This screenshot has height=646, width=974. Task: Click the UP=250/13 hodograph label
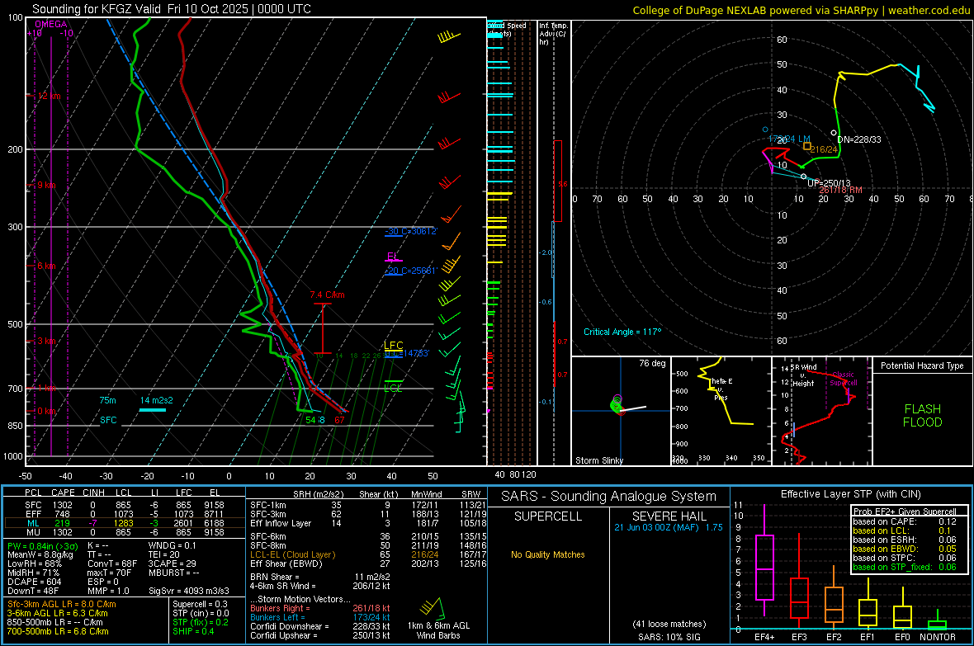pos(829,183)
